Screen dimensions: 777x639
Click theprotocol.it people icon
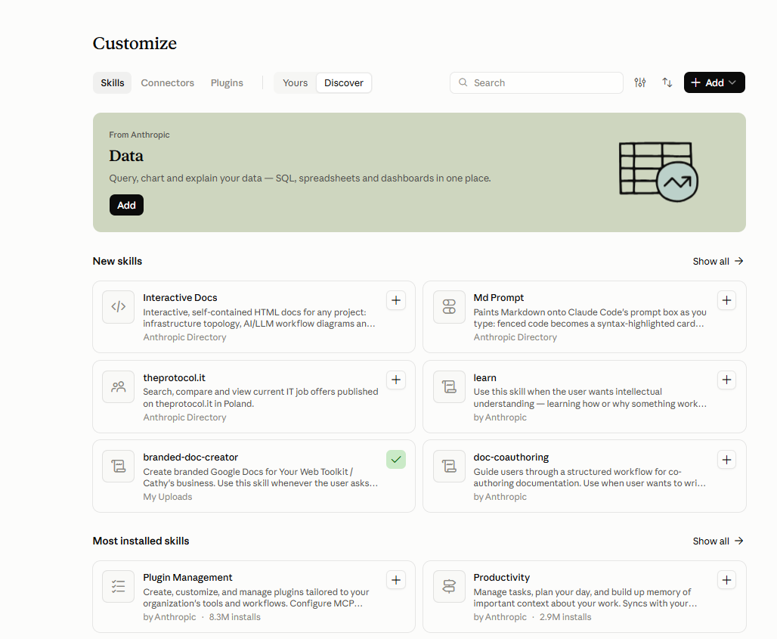(119, 386)
